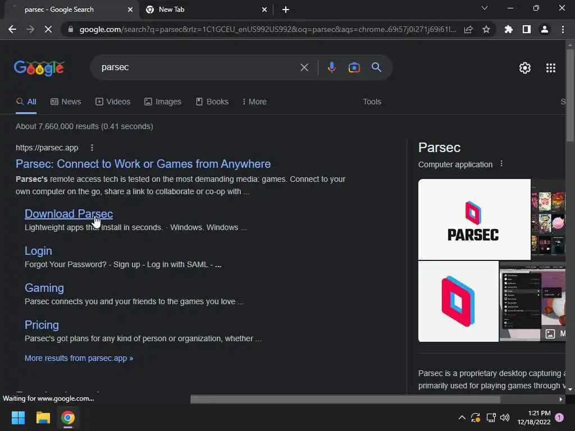Open the game covers collage thumbnail
The image size is (575, 431).
(548, 219)
